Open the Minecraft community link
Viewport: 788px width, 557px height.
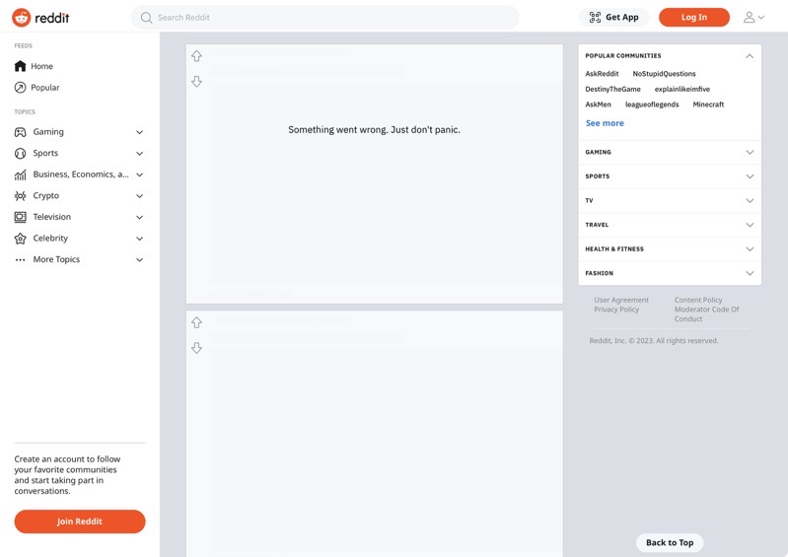coord(708,104)
